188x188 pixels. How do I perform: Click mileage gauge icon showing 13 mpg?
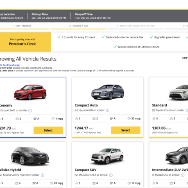click(129, 183)
